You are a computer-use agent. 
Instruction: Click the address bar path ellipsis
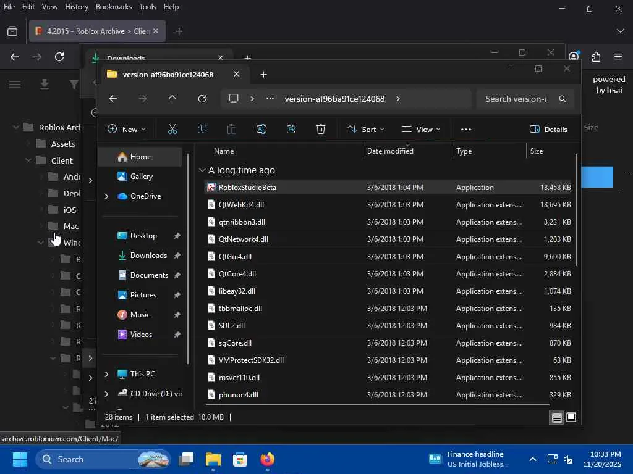pos(270,98)
